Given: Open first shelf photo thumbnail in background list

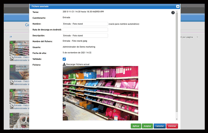Looking at the screenshot, I should [19, 48].
